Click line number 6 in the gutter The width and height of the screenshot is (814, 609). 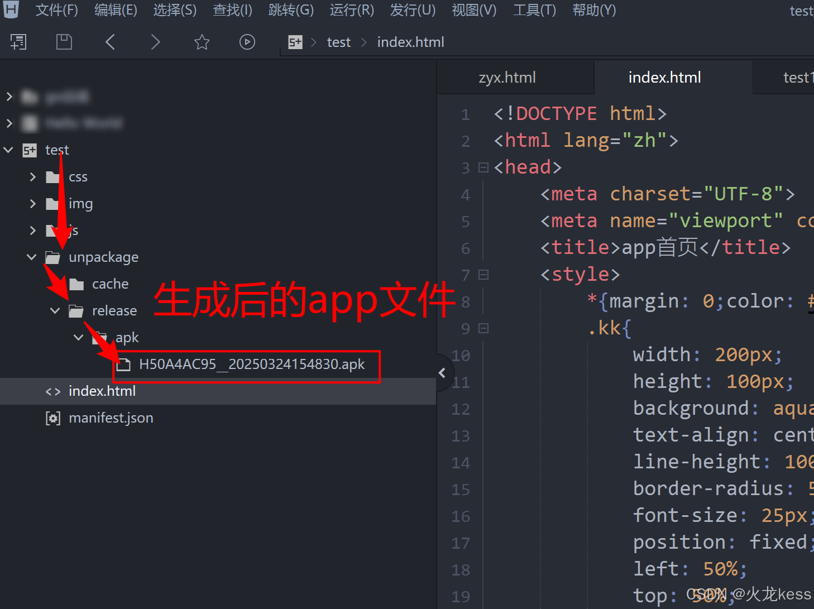[x=465, y=248]
